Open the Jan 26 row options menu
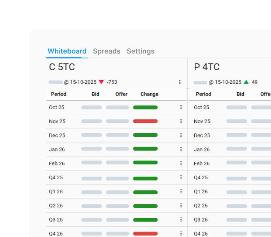This screenshot has height=237, width=271. 181,149
